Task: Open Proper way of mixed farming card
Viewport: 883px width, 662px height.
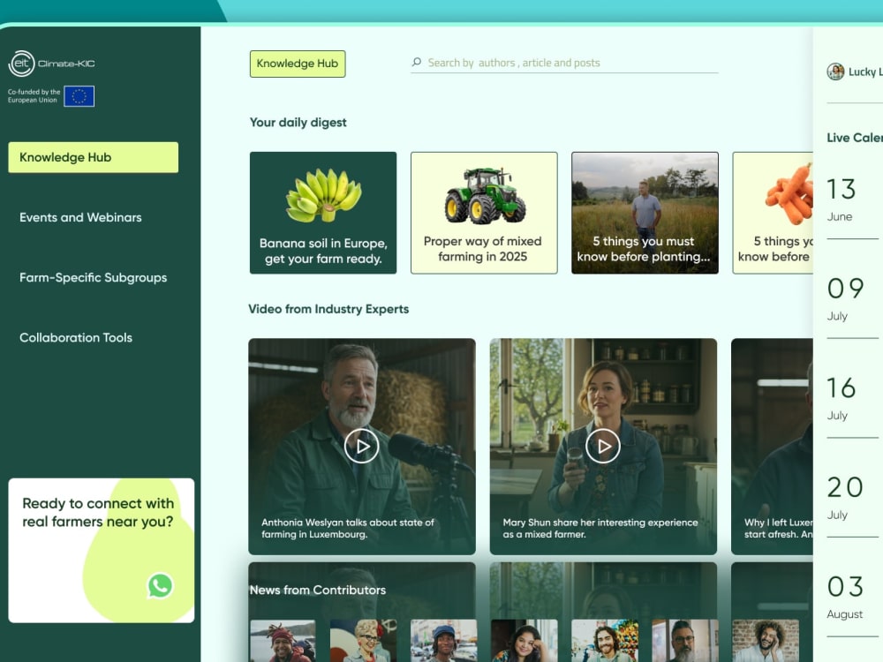Action: (484, 213)
